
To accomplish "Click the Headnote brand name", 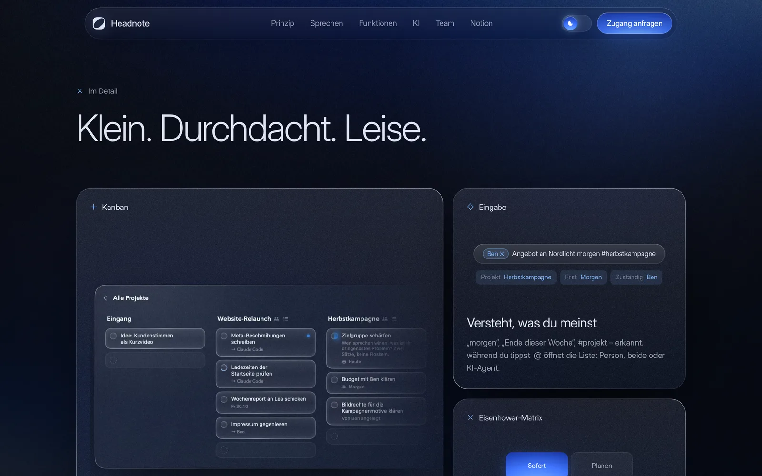I will tap(130, 23).
